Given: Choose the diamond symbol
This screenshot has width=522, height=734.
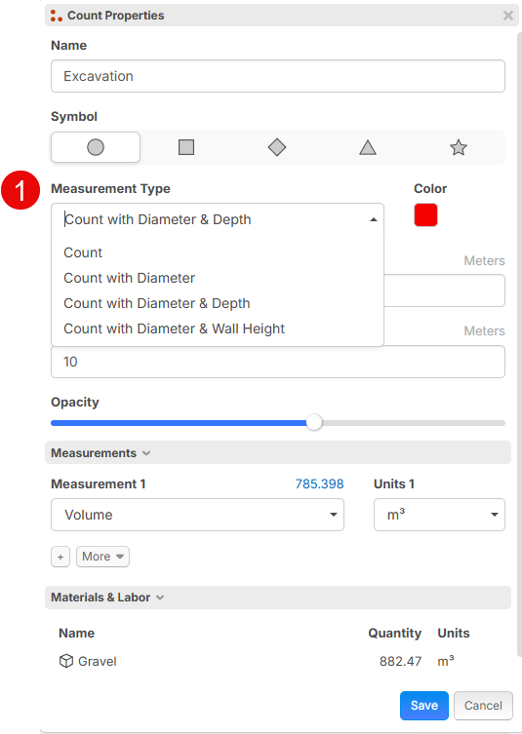Looking at the screenshot, I should click(x=277, y=147).
